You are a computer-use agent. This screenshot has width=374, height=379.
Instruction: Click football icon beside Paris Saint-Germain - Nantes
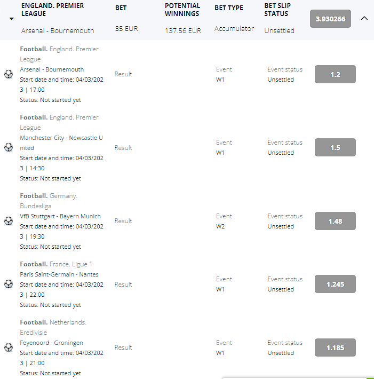click(9, 284)
